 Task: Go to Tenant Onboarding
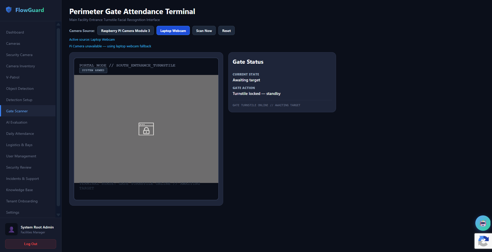pos(28,201)
